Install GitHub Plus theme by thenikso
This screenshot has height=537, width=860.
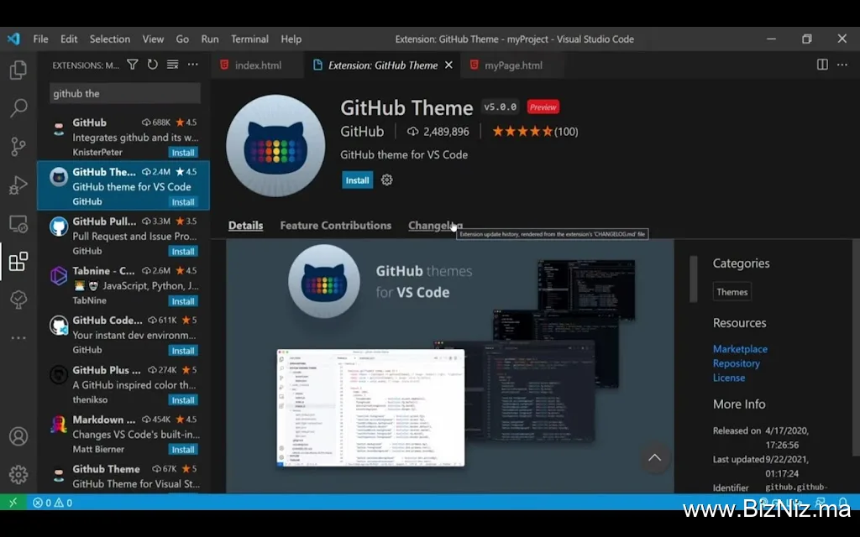pyautogui.click(x=182, y=400)
